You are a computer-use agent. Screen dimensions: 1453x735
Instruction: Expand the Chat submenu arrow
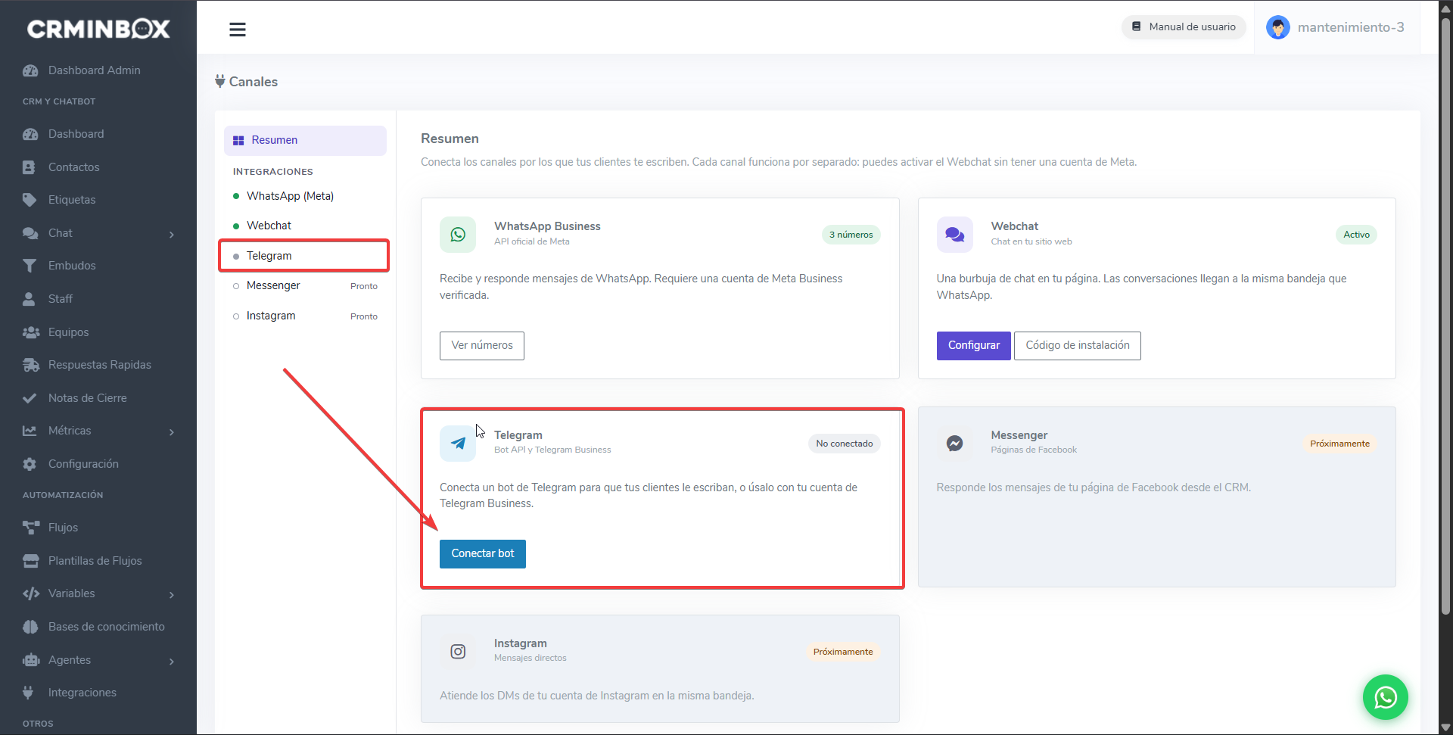(x=172, y=234)
